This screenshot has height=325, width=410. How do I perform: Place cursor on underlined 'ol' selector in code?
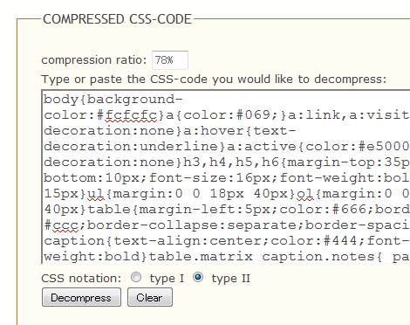(x=305, y=194)
